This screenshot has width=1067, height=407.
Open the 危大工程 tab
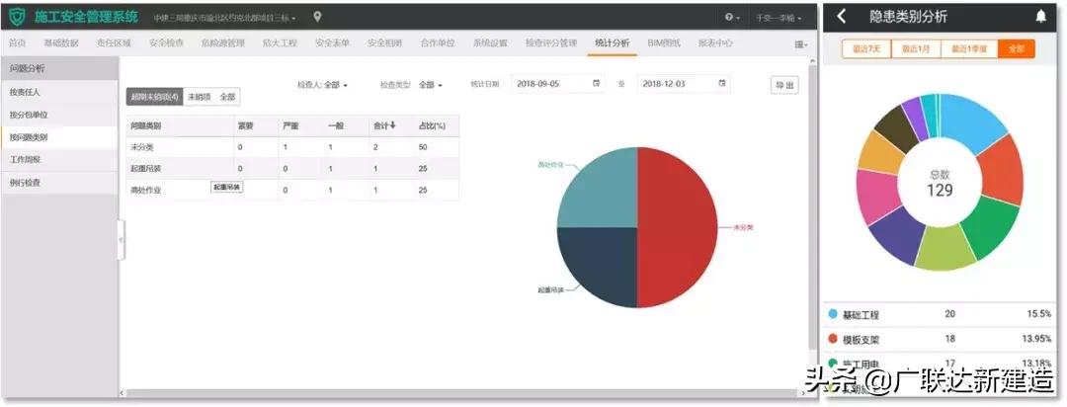[280, 42]
